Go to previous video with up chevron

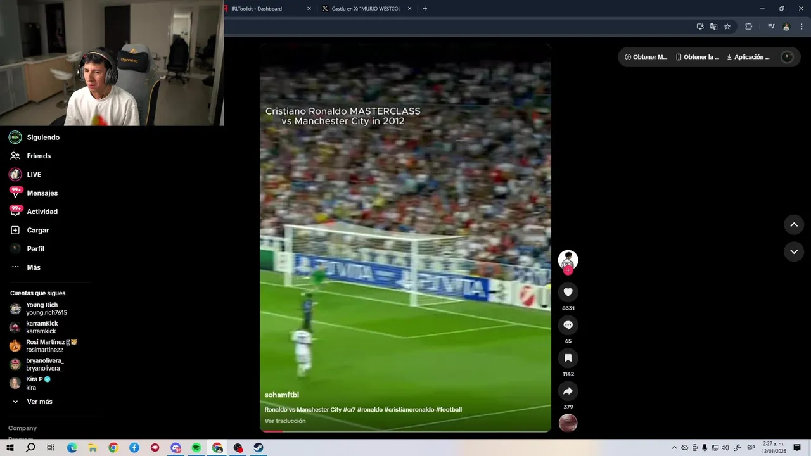coord(794,225)
